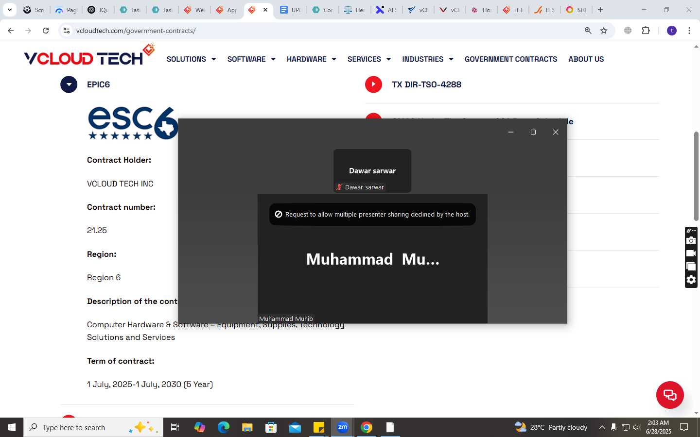Click the 'VCLOUD TECH INC' contract holder text
This screenshot has width=700, height=437.
tap(120, 184)
